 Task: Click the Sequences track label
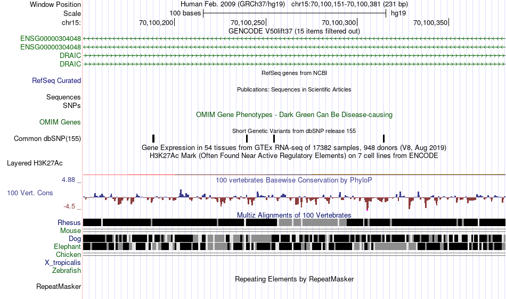[63, 97]
